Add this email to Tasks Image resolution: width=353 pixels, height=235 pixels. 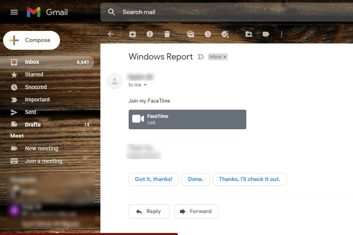225,34
